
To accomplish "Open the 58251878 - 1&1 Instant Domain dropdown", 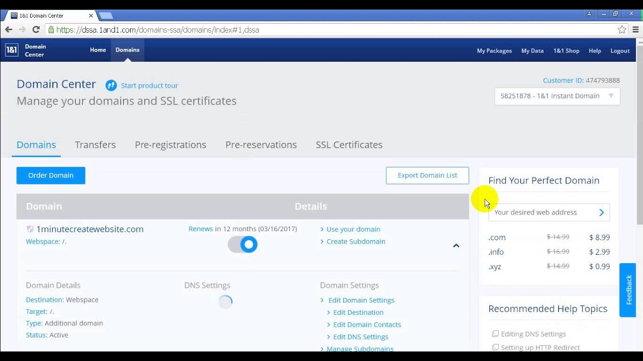I will click(557, 96).
